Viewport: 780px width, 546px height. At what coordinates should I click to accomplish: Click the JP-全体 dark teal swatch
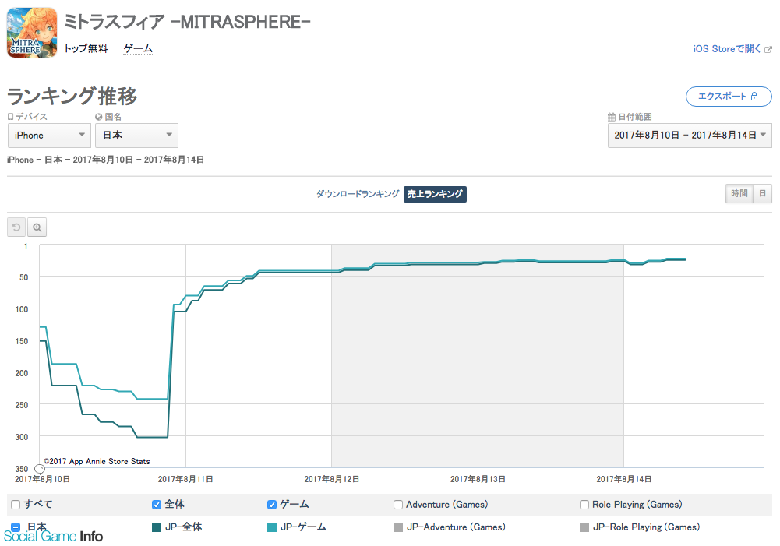point(156,527)
